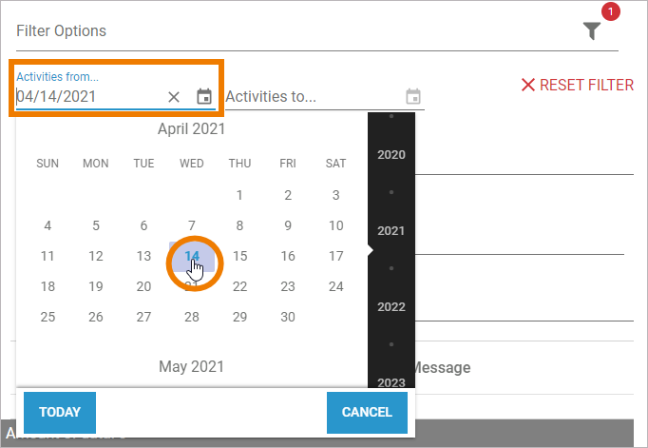Click the Reset Filter button
Screen dimensions: 648x448
[x=577, y=85]
